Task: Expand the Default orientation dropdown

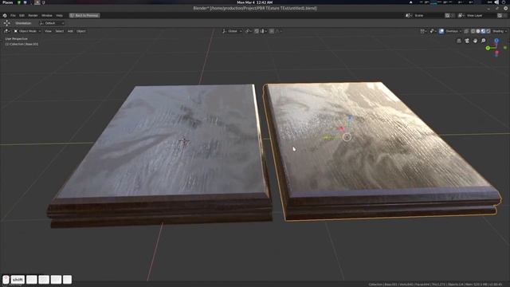Action: (52, 23)
